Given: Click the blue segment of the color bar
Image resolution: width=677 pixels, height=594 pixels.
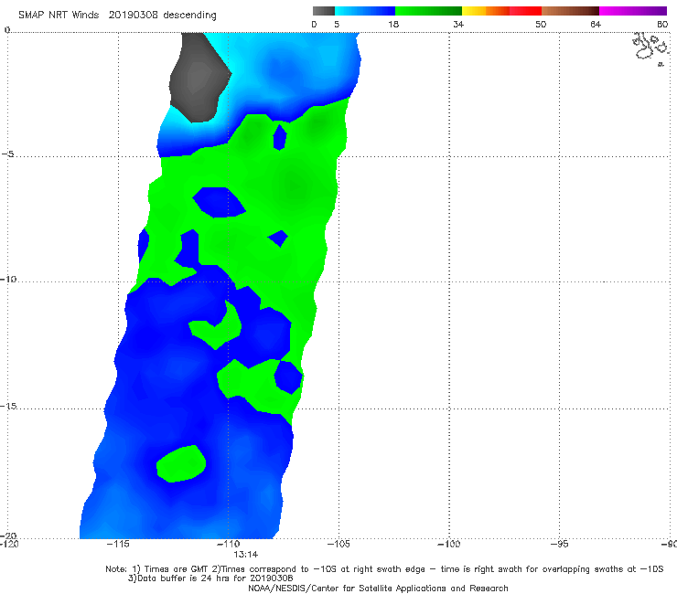Looking at the screenshot, I should coord(365,11).
